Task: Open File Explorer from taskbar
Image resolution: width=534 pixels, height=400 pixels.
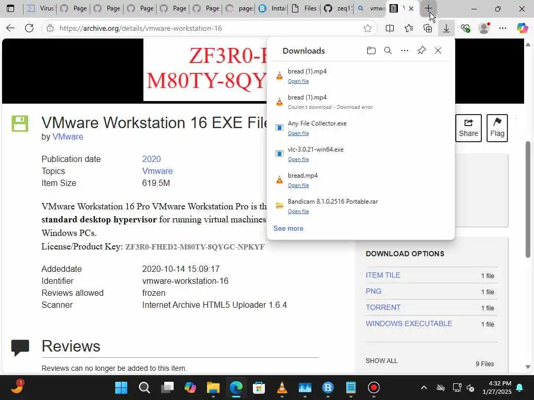Action: click(x=213, y=387)
